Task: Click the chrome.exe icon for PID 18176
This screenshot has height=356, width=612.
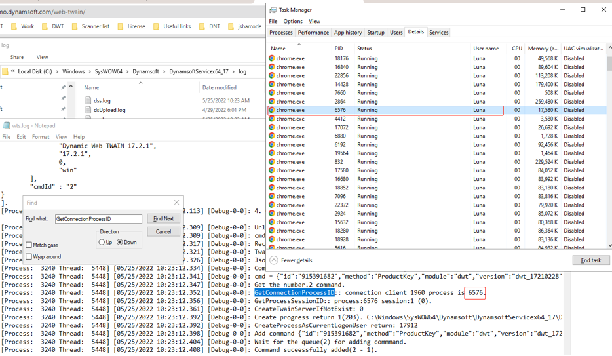Action: coord(272,58)
